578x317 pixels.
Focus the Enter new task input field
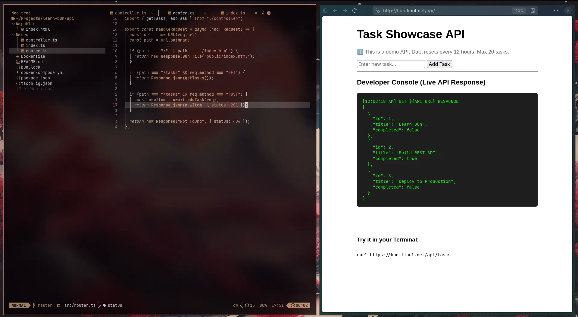pyautogui.click(x=391, y=64)
